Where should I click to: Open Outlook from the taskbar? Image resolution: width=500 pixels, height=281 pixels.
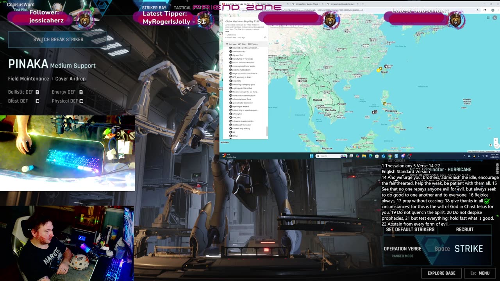(383, 156)
